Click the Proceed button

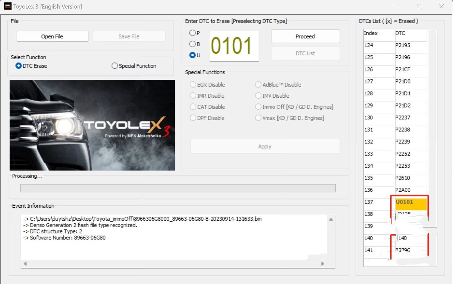pyautogui.click(x=305, y=36)
